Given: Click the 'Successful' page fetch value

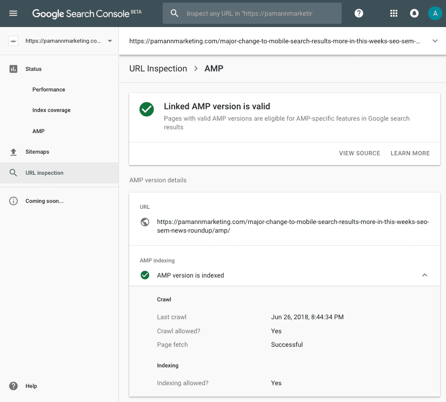Looking at the screenshot, I should [x=287, y=345].
